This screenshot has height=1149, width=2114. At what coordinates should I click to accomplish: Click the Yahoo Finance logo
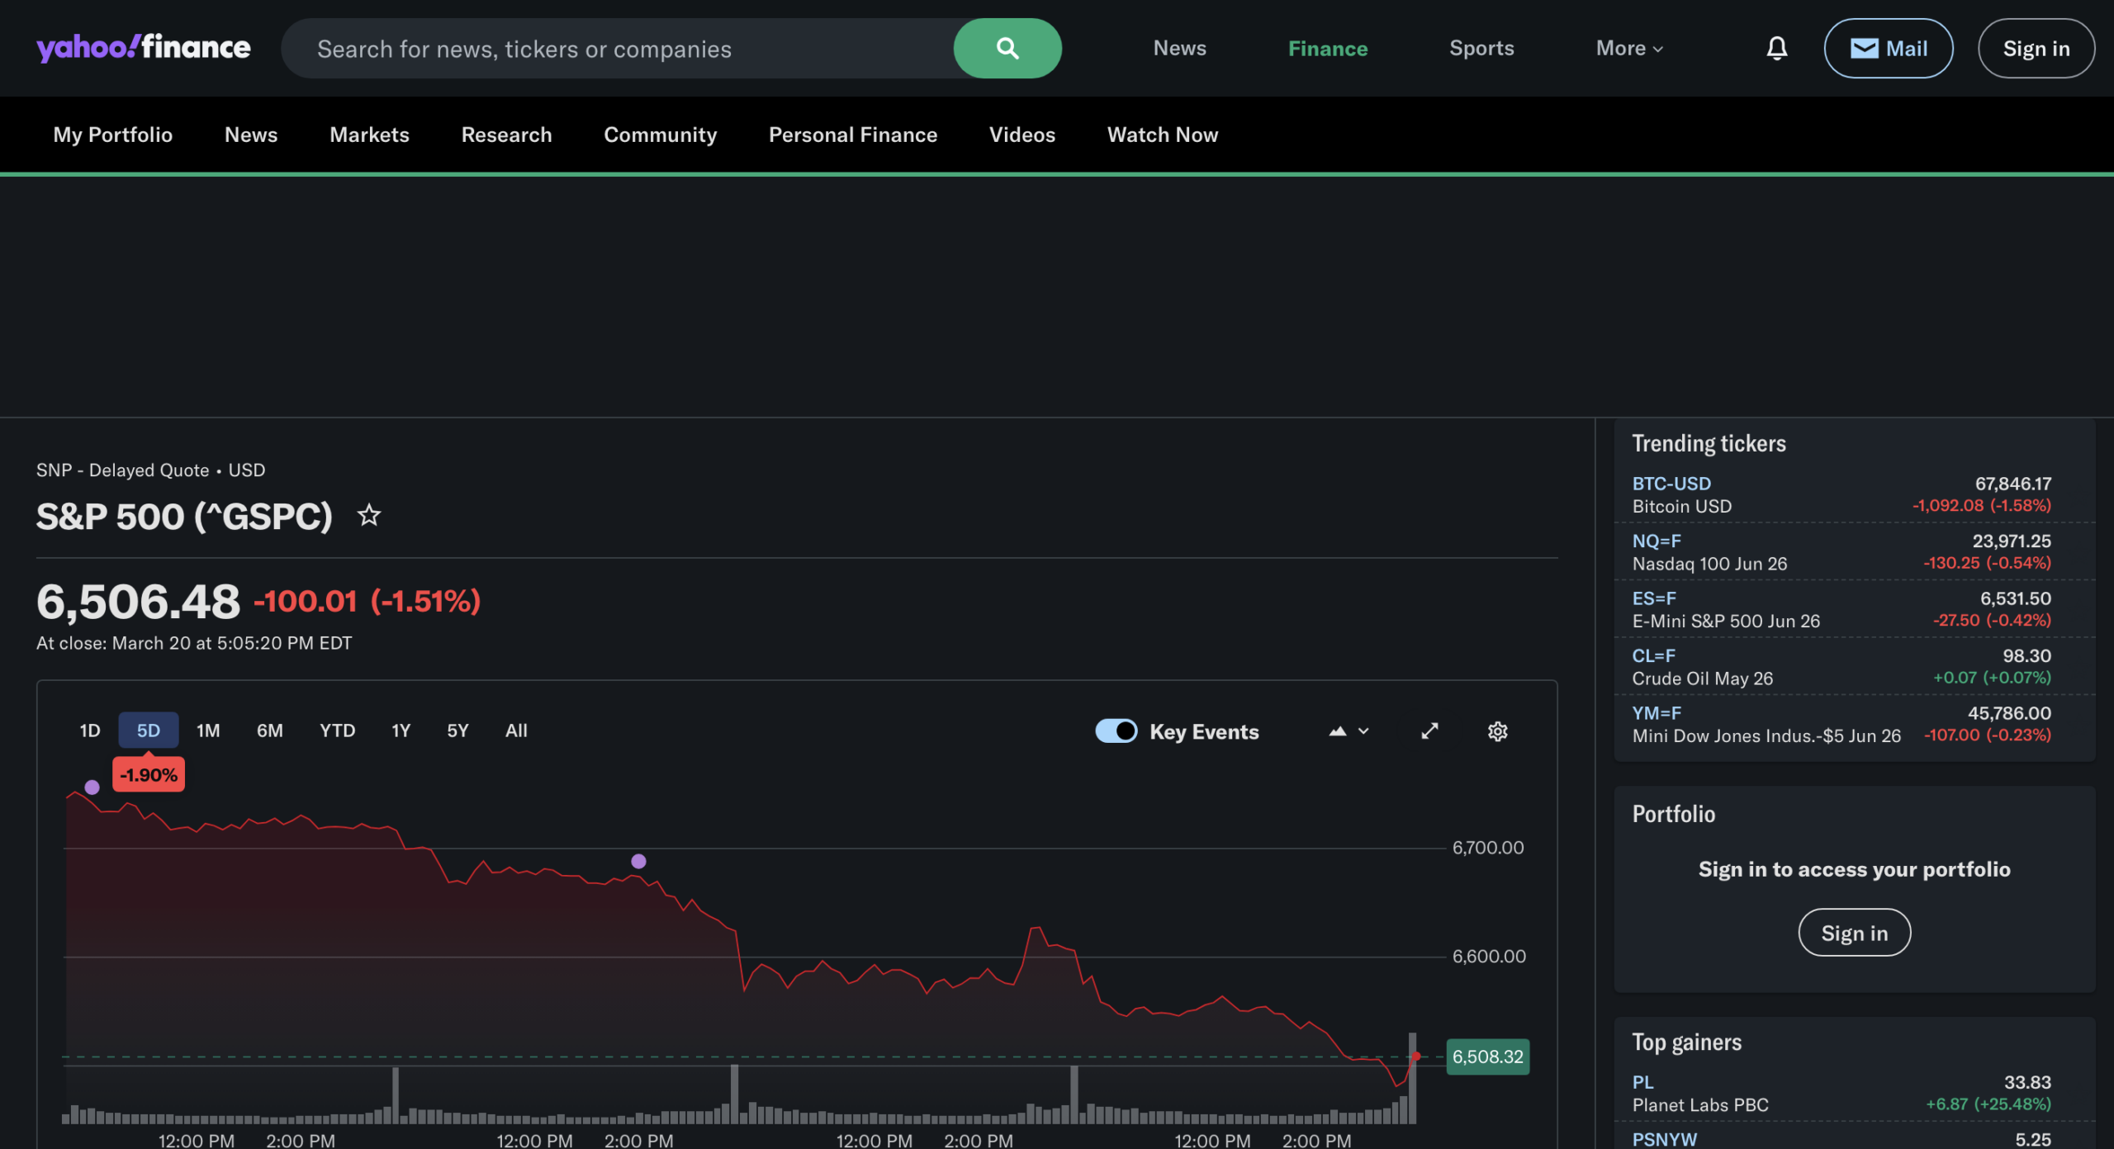point(144,48)
